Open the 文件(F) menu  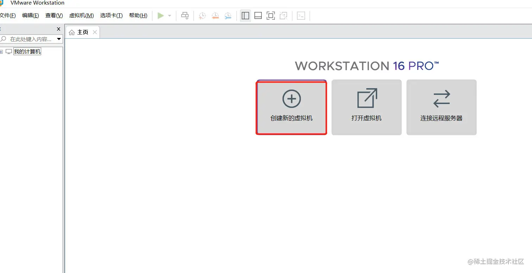tap(8, 15)
